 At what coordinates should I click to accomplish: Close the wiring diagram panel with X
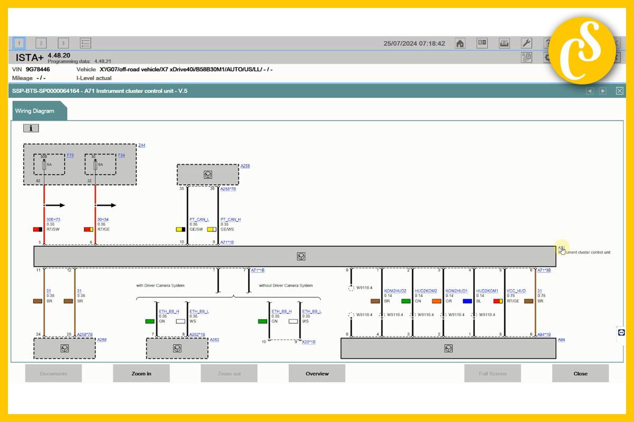(x=620, y=91)
